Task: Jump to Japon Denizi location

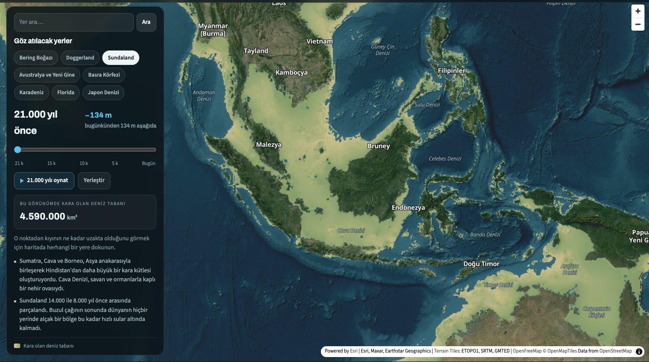Action: point(104,92)
